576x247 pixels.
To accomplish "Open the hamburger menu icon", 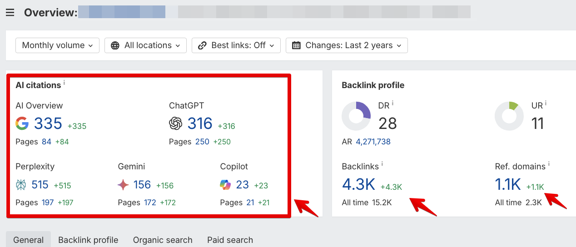I will pos(10,12).
